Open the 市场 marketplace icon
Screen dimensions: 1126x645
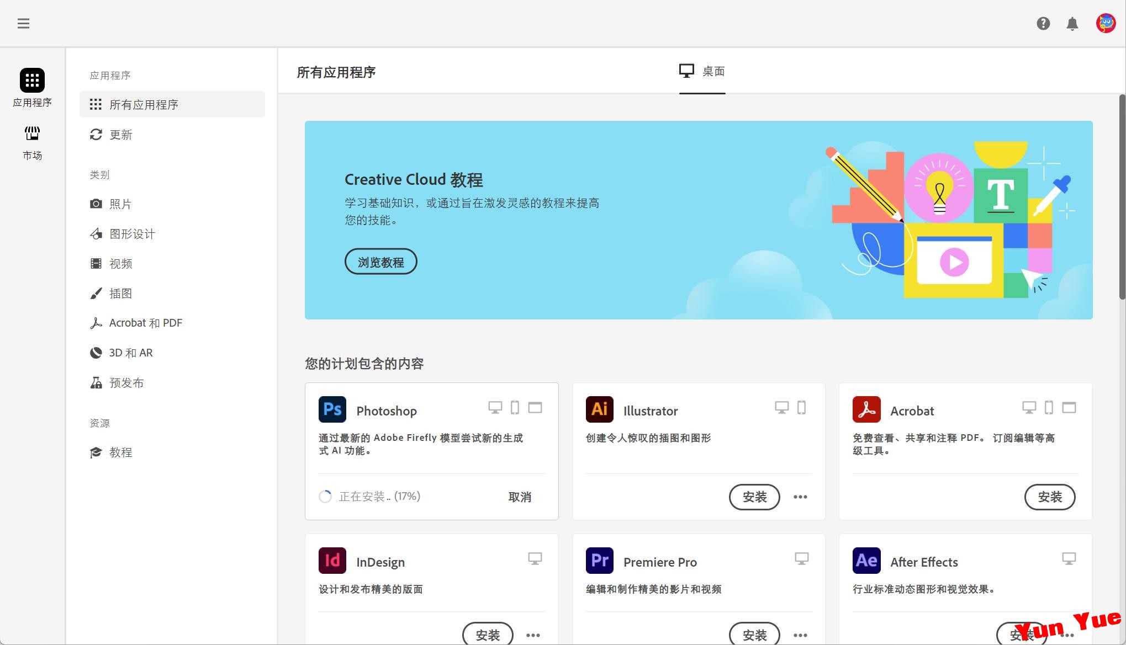[x=32, y=133]
